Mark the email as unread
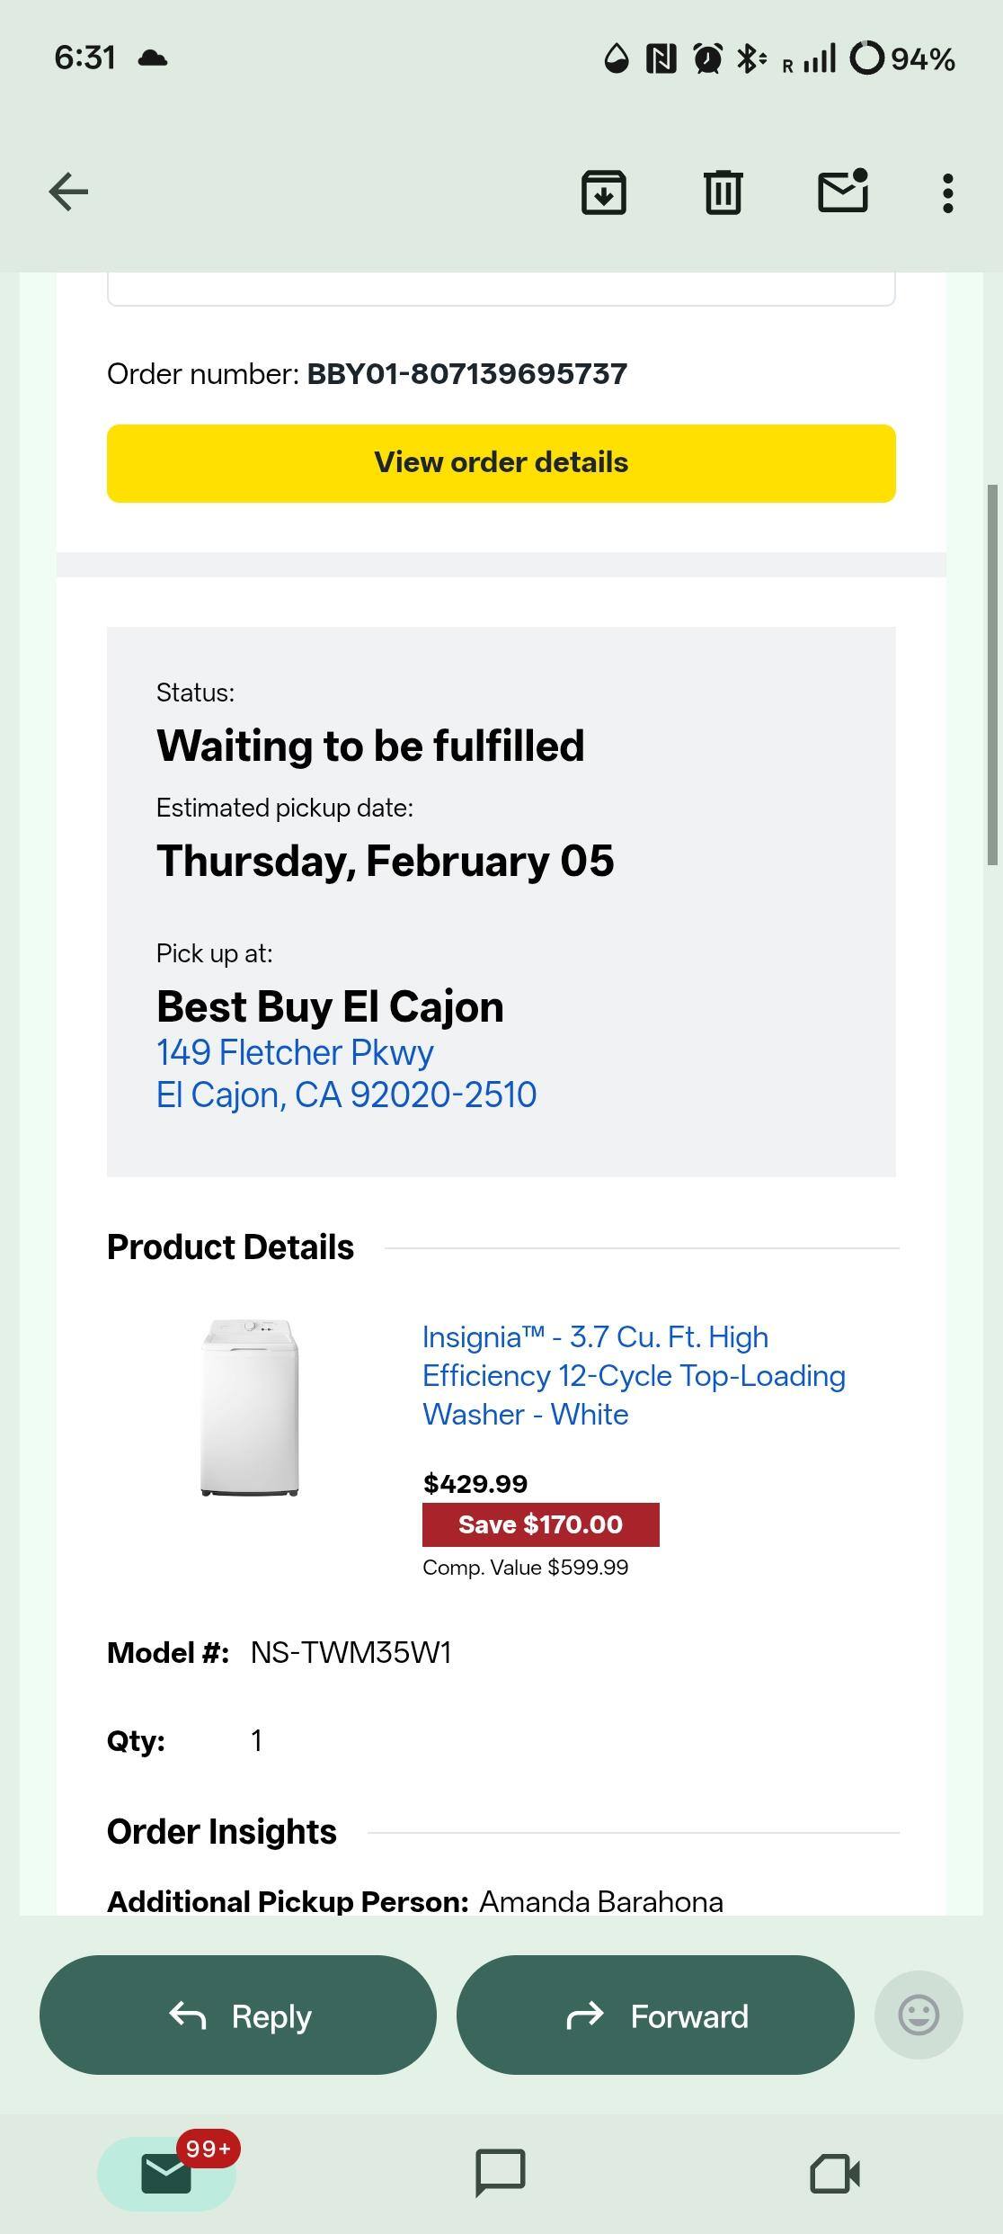The height and width of the screenshot is (2234, 1003). point(841,192)
